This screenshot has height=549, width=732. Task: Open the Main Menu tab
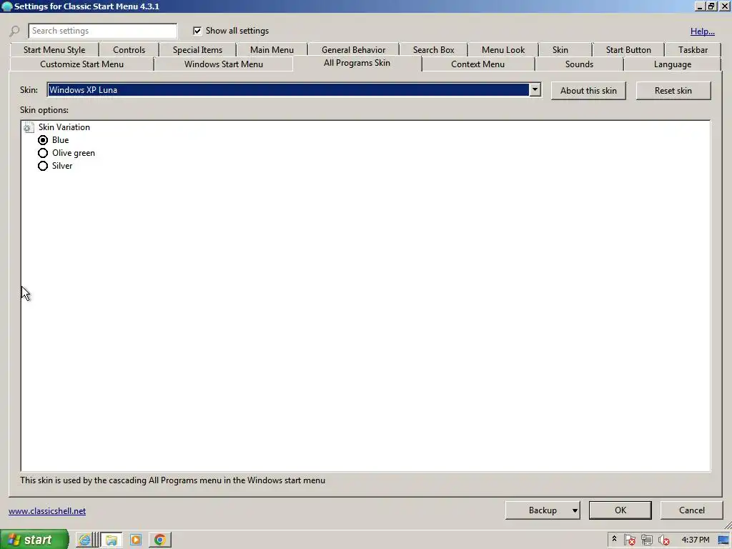[x=272, y=50]
